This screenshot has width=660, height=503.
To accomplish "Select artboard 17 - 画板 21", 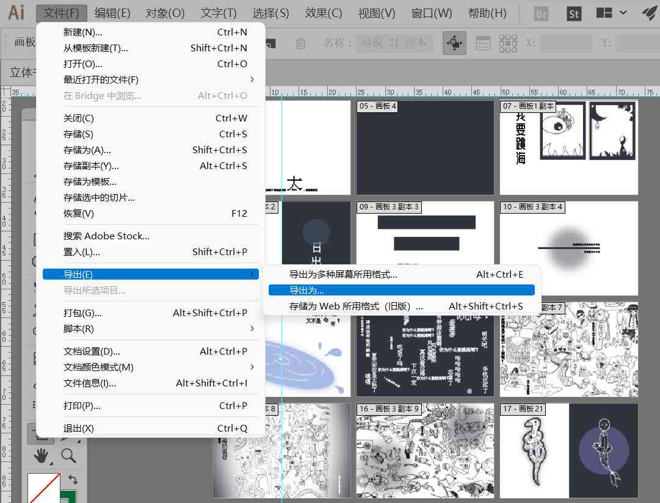I will tap(568, 451).
